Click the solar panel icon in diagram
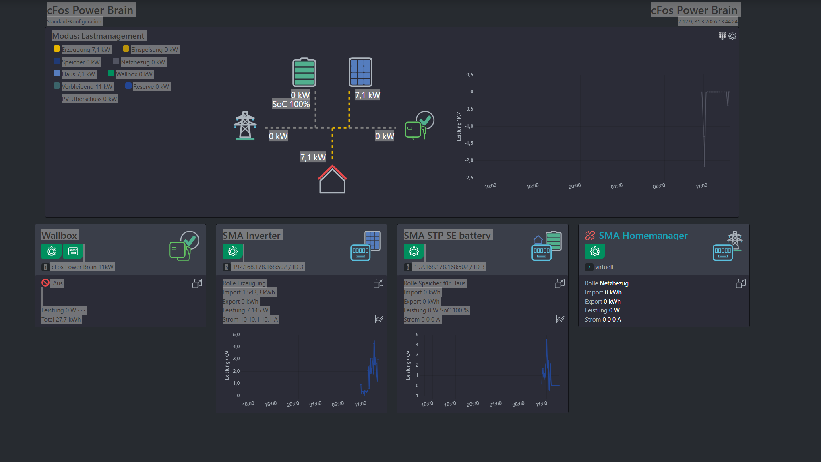Screen dimensions: 821x462 tap(360, 72)
